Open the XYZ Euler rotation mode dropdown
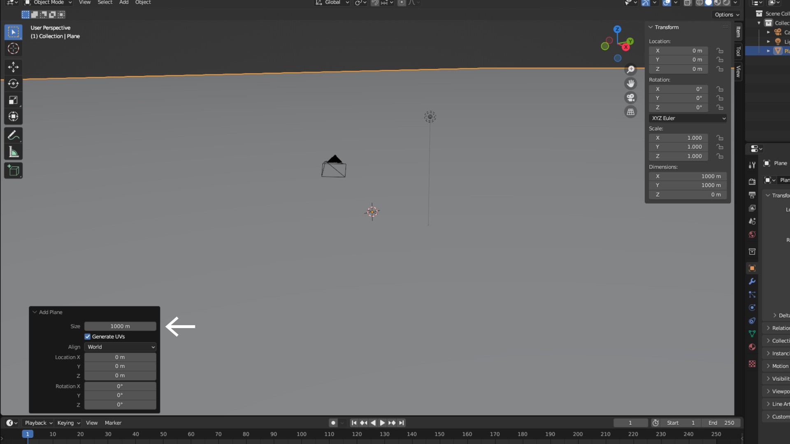The width and height of the screenshot is (790, 444). (x=688, y=118)
